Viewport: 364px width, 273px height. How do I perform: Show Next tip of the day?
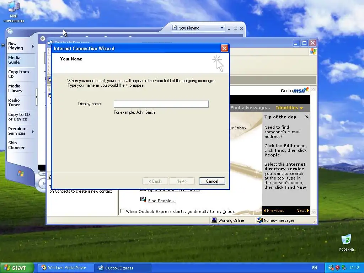[x=303, y=210]
